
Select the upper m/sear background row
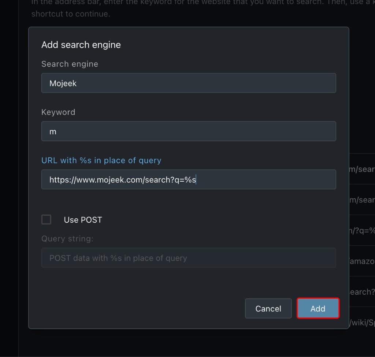(x=362, y=169)
